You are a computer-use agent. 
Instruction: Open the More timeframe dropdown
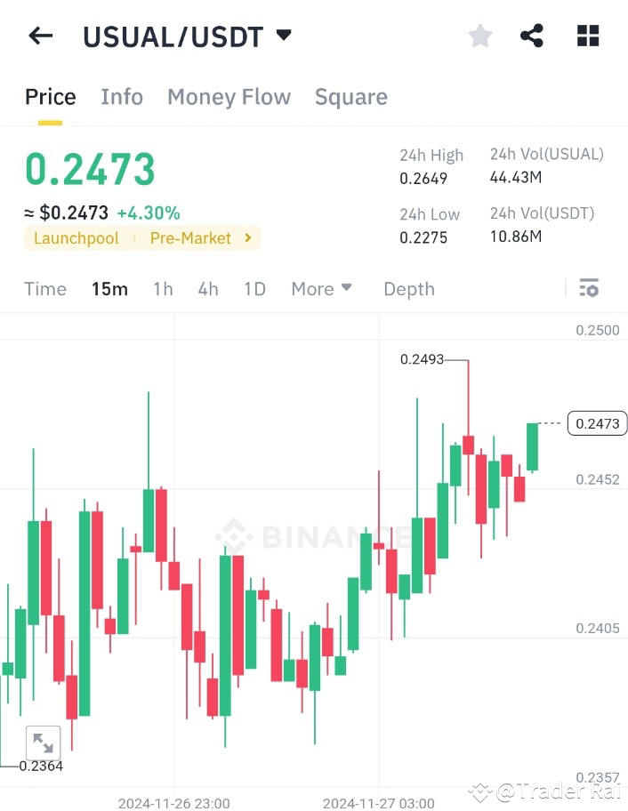coord(321,288)
